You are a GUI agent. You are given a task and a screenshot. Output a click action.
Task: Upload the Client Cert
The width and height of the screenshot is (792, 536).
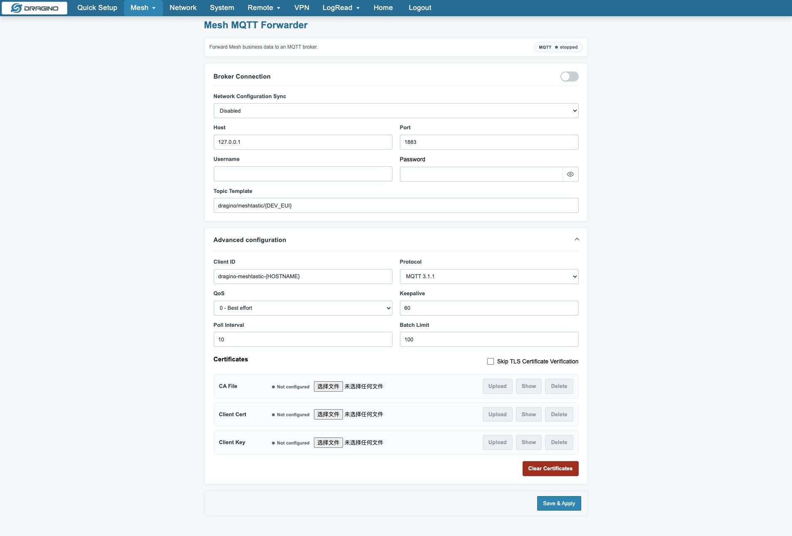(497, 415)
